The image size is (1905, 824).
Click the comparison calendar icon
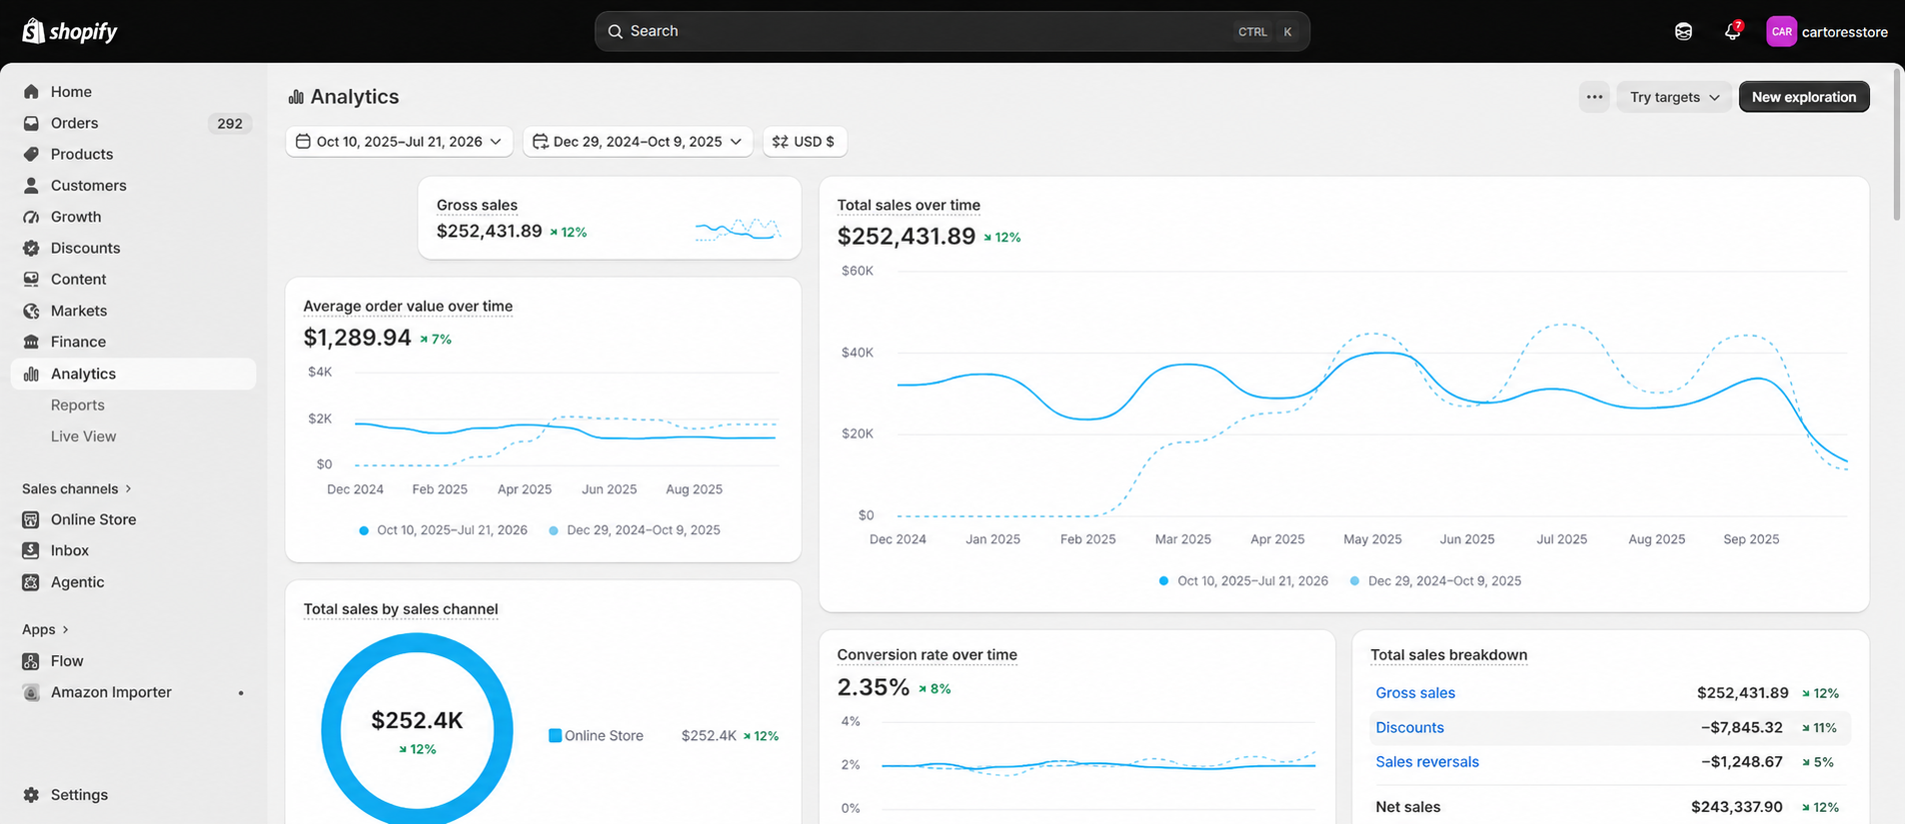pyautogui.click(x=540, y=142)
